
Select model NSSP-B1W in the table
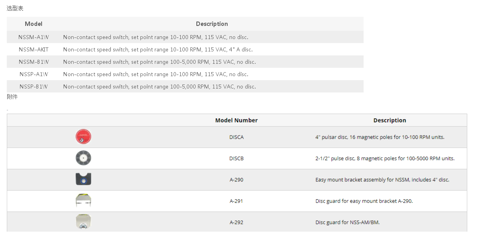pyautogui.click(x=34, y=87)
